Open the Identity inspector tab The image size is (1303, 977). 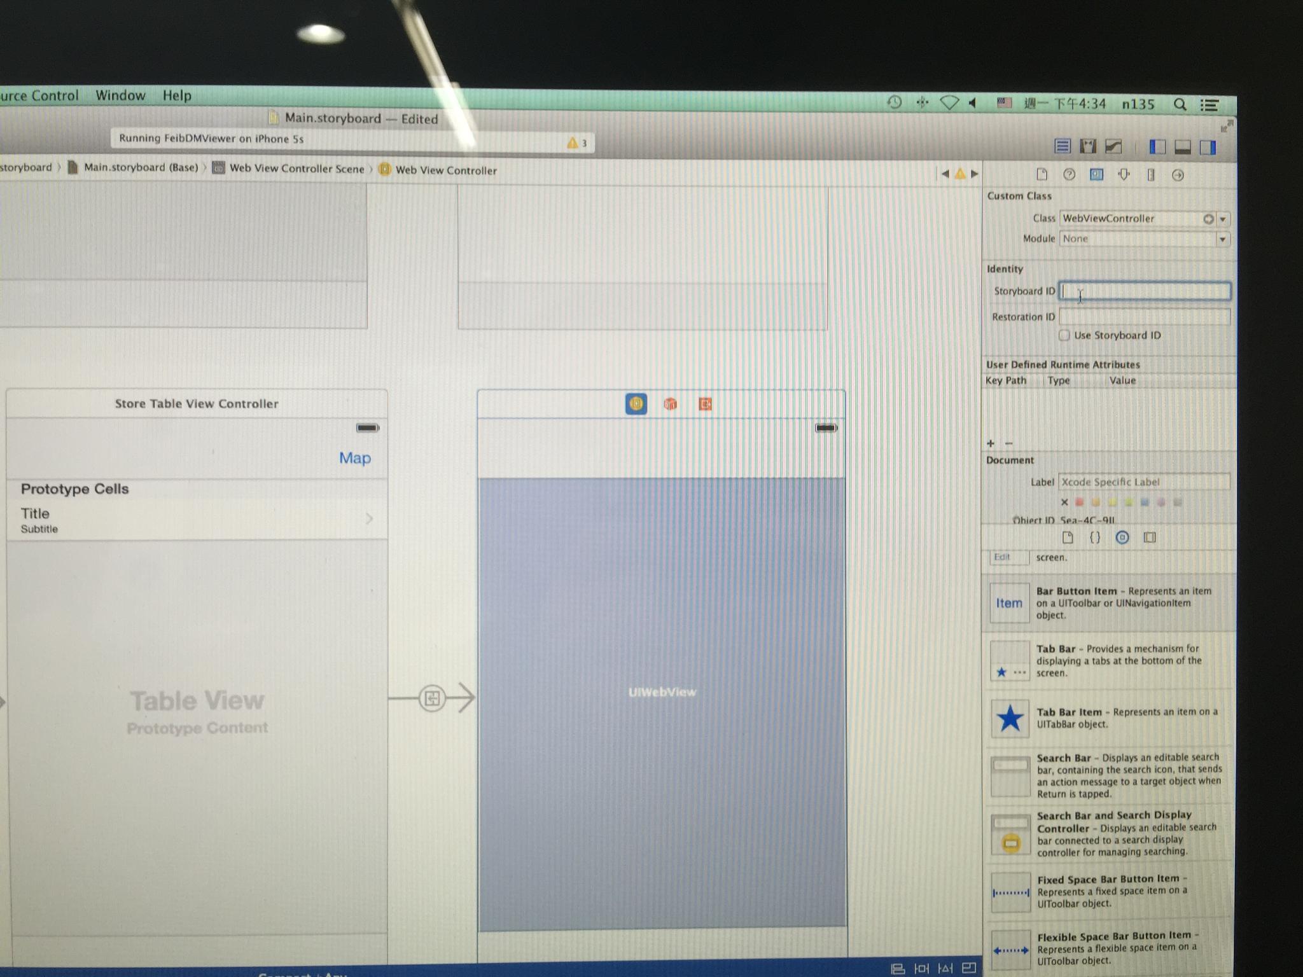[1096, 174]
